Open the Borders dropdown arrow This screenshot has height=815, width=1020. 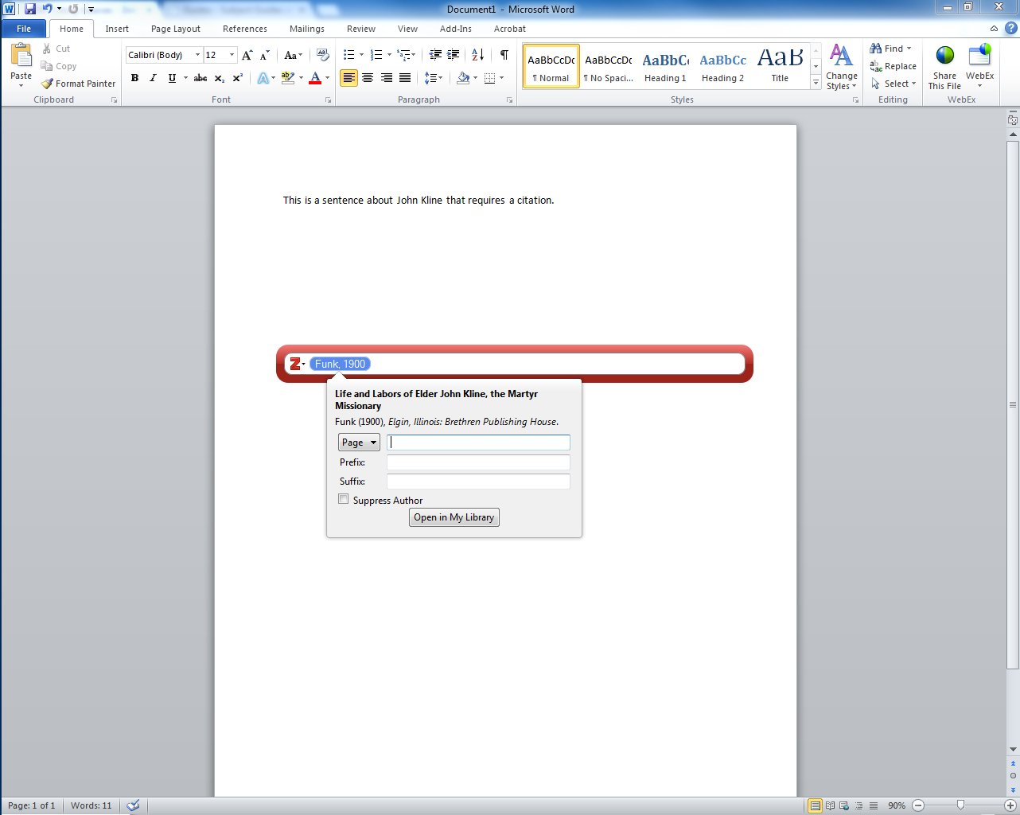point(502,78)
